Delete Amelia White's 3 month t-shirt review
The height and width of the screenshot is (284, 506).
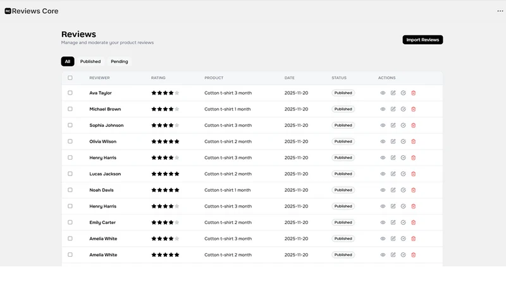(414, 239)
